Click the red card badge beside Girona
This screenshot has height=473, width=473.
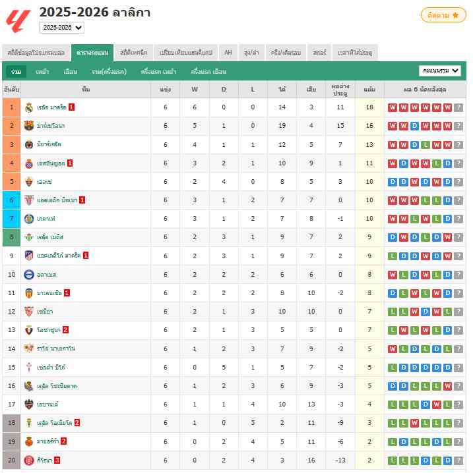pyautogui.click(x=57, y=460)
